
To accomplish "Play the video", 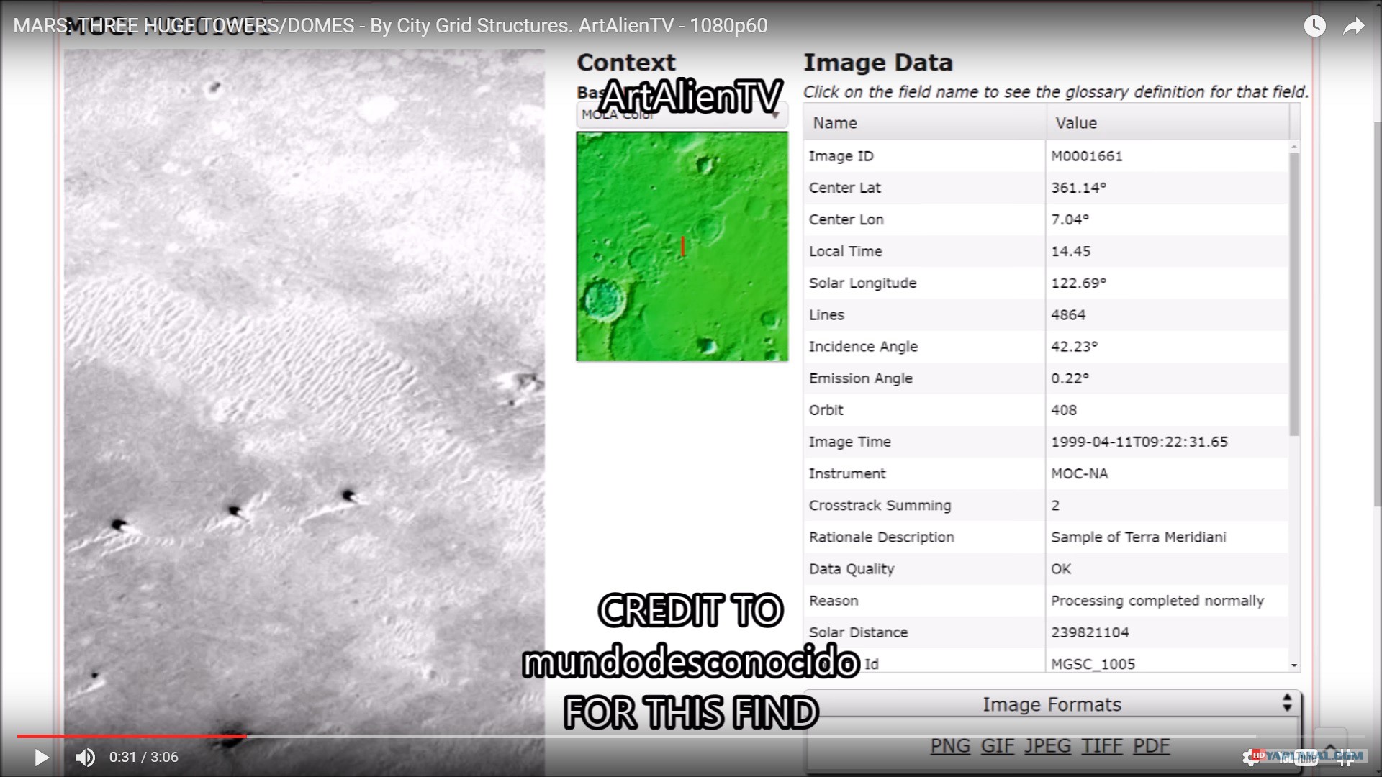I will pyautogui.click(x=41, y=757).
